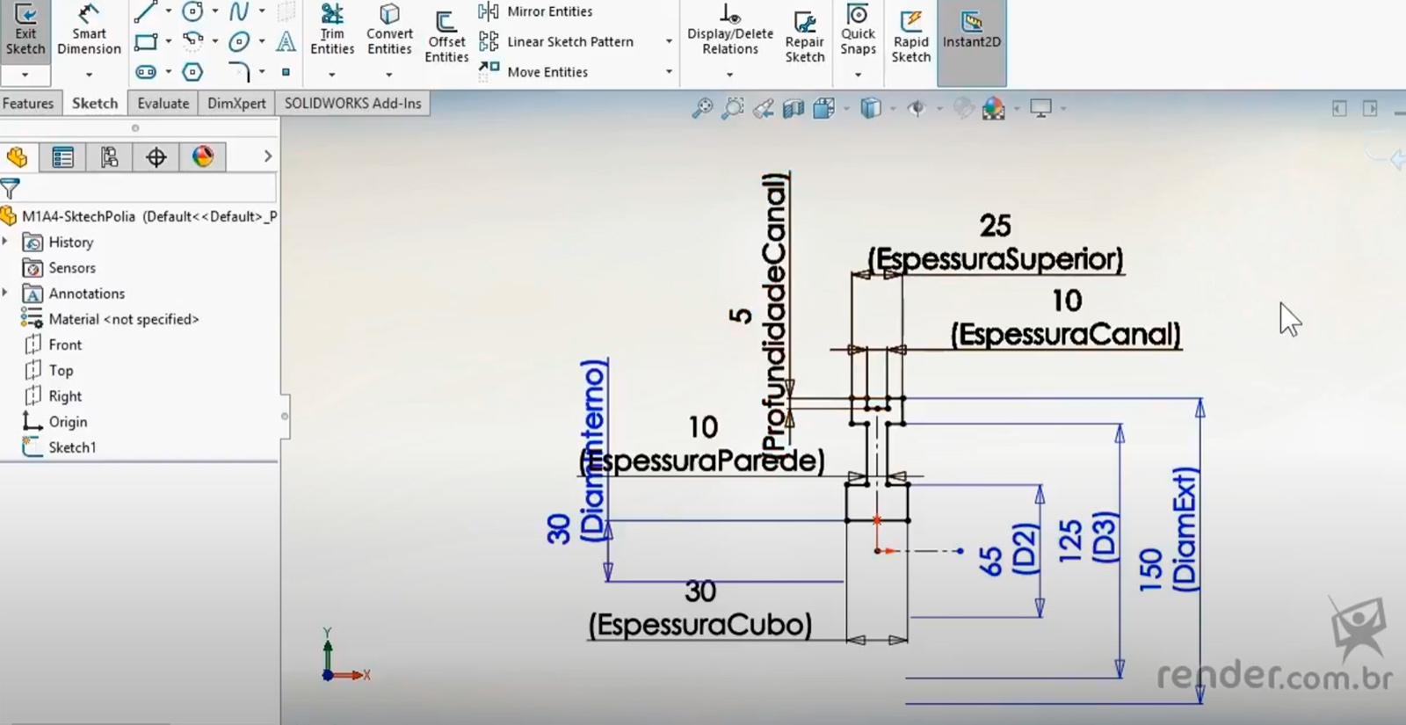Click the Mirror Entities button
The height and width of the screenshot is (725, 1406).
click(536, 11)
